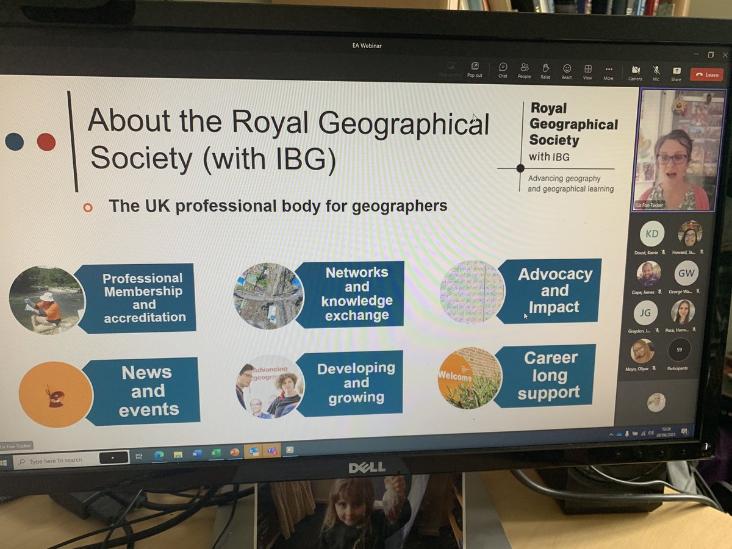Click the greyed Take control button
The image size is (732, 549).
tap(451, 69)
